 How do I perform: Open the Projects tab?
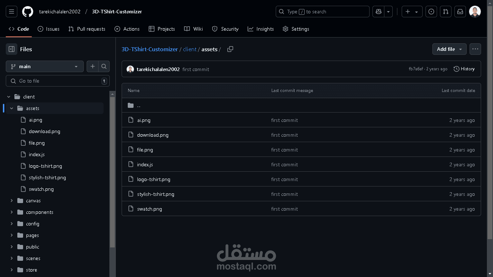pos(162,29)
